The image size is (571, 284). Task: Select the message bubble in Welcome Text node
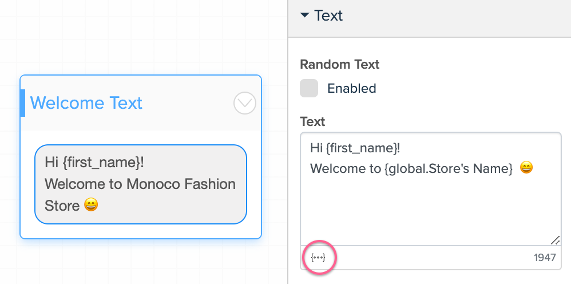(x=141, y=184)
